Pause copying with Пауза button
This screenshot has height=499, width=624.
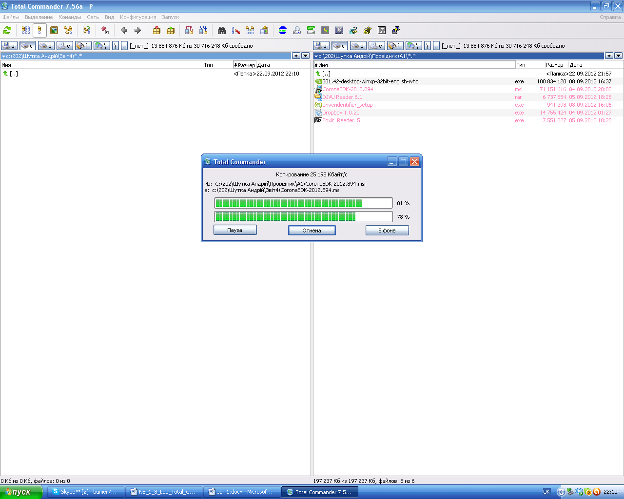(x=235, y=230)
